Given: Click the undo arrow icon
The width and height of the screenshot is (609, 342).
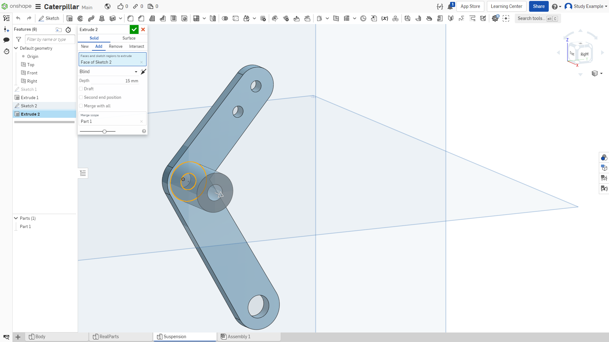Looking at the screenshot, I should click(x=18, y=18).
